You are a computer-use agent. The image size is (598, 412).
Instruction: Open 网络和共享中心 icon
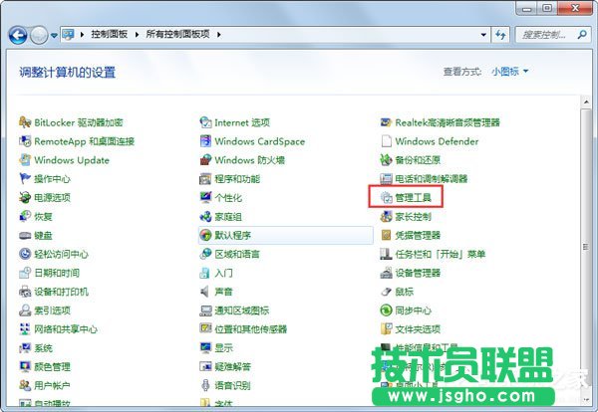(x=25, y=329)
